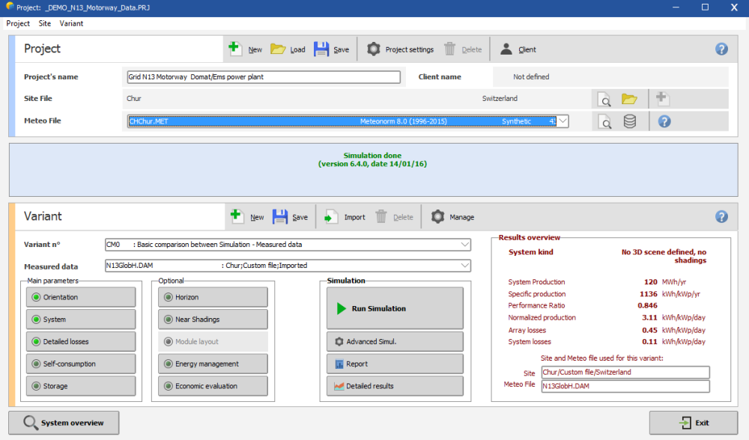The width and height of the screenshot is (749, 440).
Task: Import a variant using Import icon
Action: tap(332, 217)
